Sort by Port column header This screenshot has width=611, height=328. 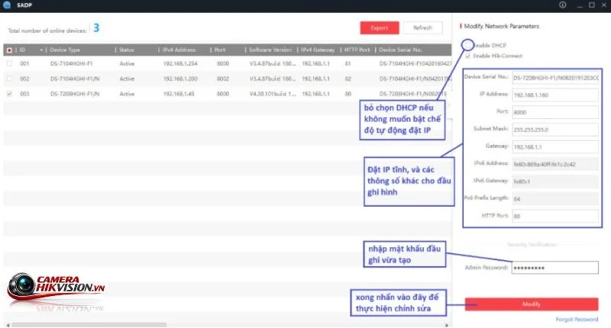pyautogui.click(x=220, y=50)
